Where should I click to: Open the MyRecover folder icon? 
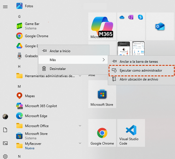19,145
